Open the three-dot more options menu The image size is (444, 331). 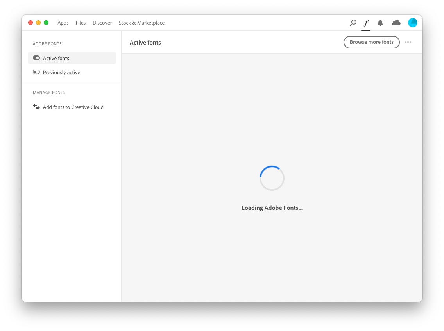408,42
